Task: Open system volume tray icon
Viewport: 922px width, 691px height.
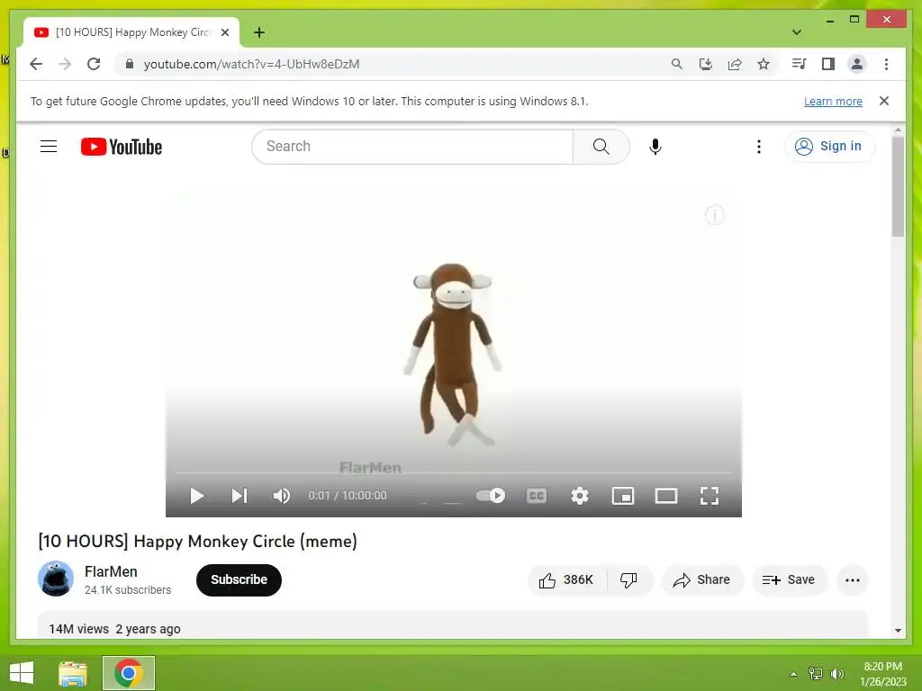Action: pyautogui.click(x=836, y=674)
